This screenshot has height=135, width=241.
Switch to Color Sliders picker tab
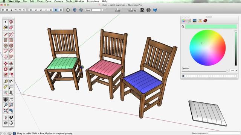coord(189,21)
